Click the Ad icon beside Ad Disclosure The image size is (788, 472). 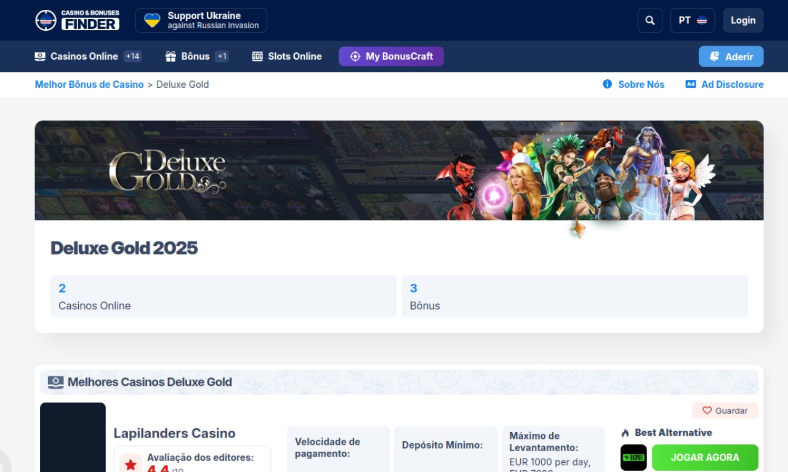click(x=691, y=84)
